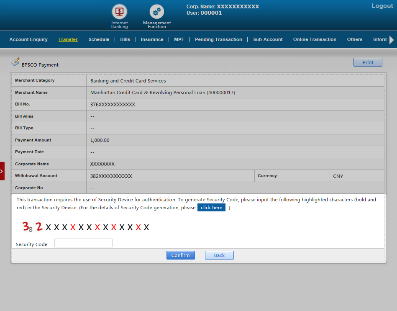Click 'click here' for Security Code details

[211, 208]
